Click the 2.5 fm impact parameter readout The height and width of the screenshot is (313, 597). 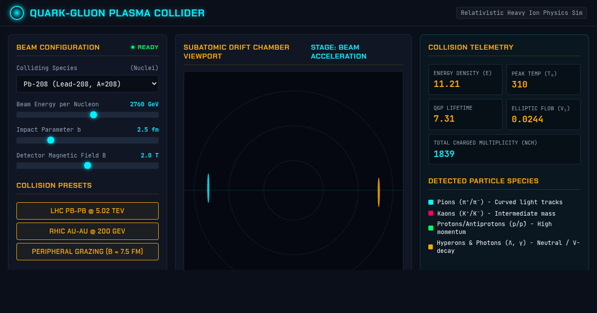[x=148, y=130]
